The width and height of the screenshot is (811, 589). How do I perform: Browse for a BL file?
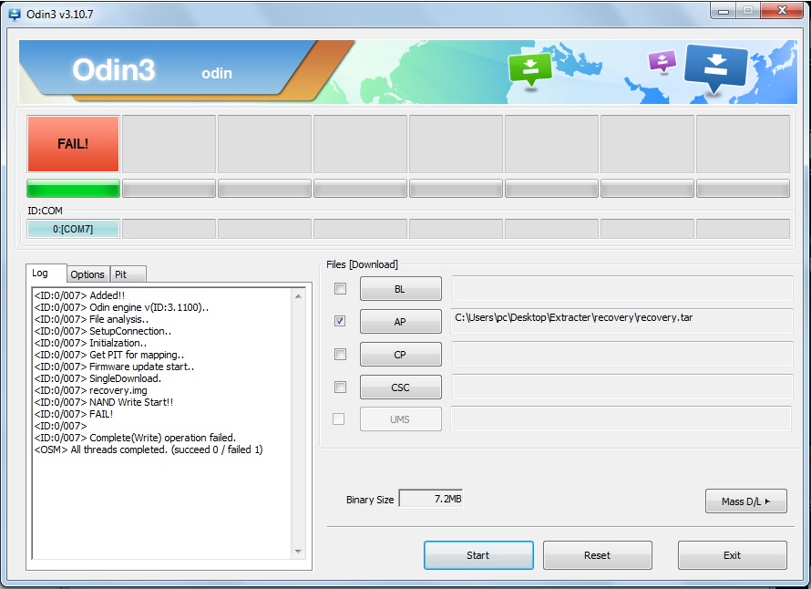pos(401,289)
